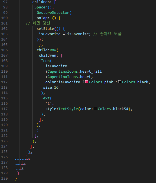This screenshot has width=156, height=183.
Task: Click the '// 화면 갱신' comment
Action: click(38, 23)
